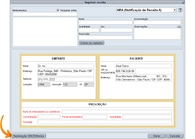The height and width of the screenshot is (139, 195).
Task: Click the Apresentação input field
Action: [157, 22]
